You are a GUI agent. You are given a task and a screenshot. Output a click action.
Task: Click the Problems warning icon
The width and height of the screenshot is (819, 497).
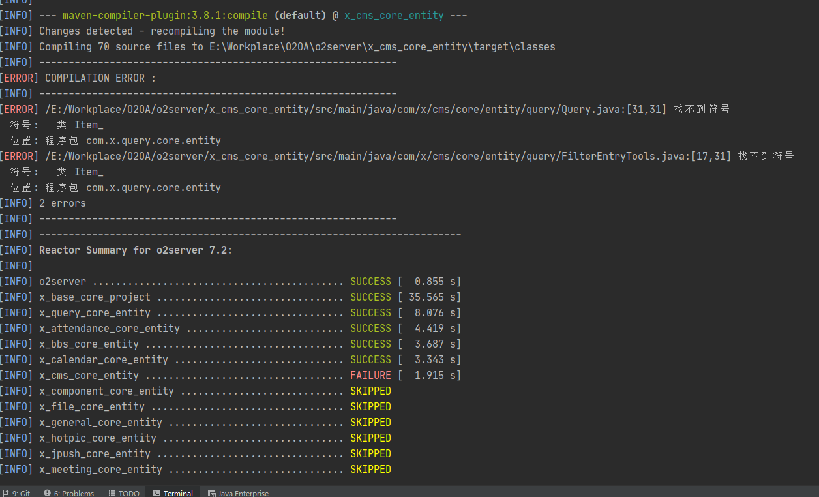47,494
